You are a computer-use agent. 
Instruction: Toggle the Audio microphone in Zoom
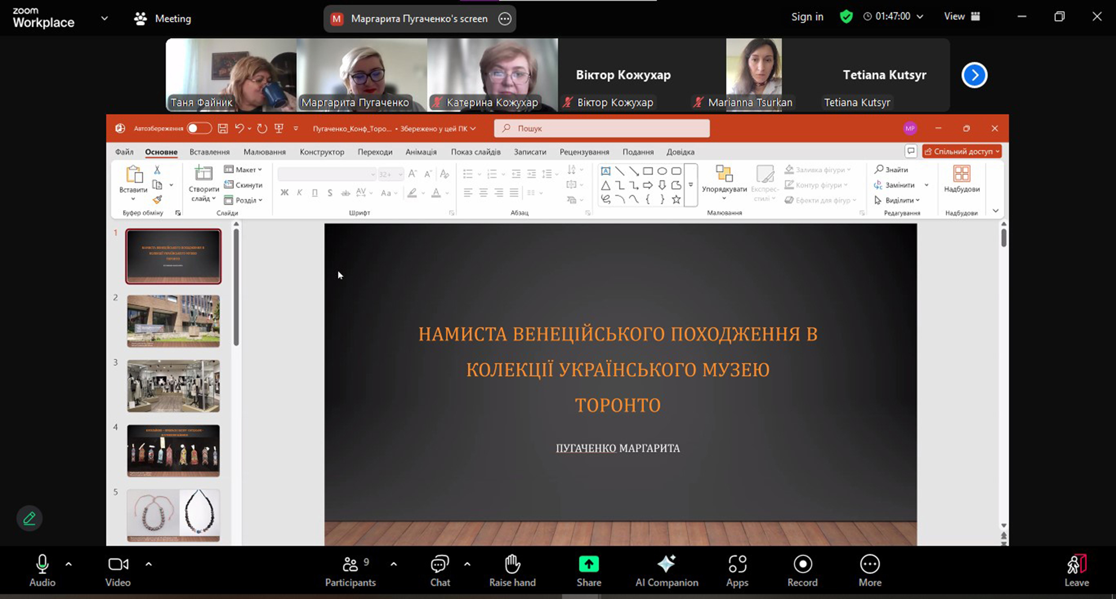pyautogui.click(x=42, y=570)
